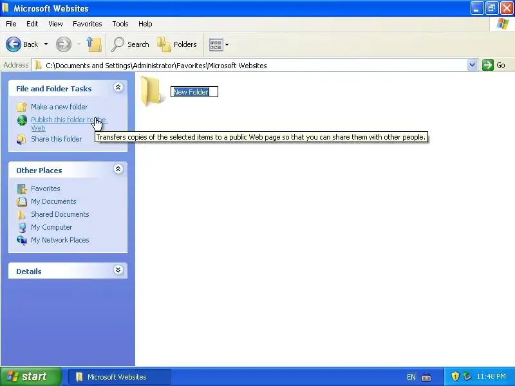Open the Favorites menu
Image resolution: width=515 pixels, height=386 pixels.
pos(88,24)
